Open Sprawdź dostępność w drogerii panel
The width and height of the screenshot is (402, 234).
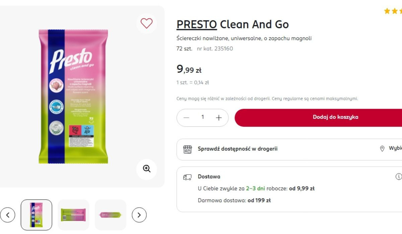(x=237, y=149)
